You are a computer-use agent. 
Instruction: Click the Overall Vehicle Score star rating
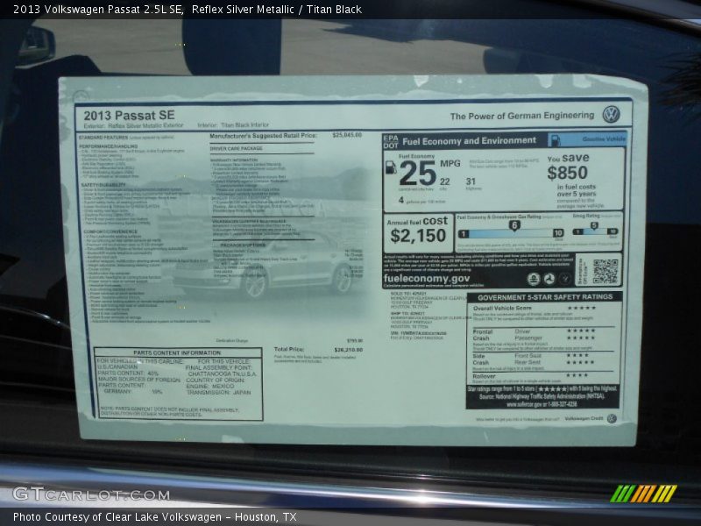(x=581, y=308)
